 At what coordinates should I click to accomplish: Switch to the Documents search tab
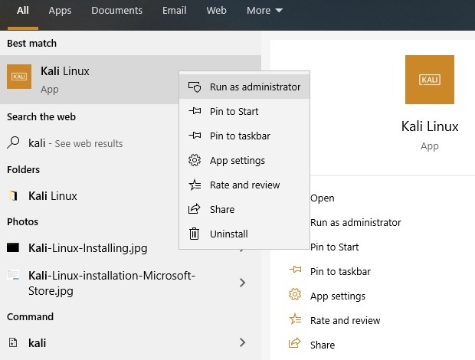point(117,11)
